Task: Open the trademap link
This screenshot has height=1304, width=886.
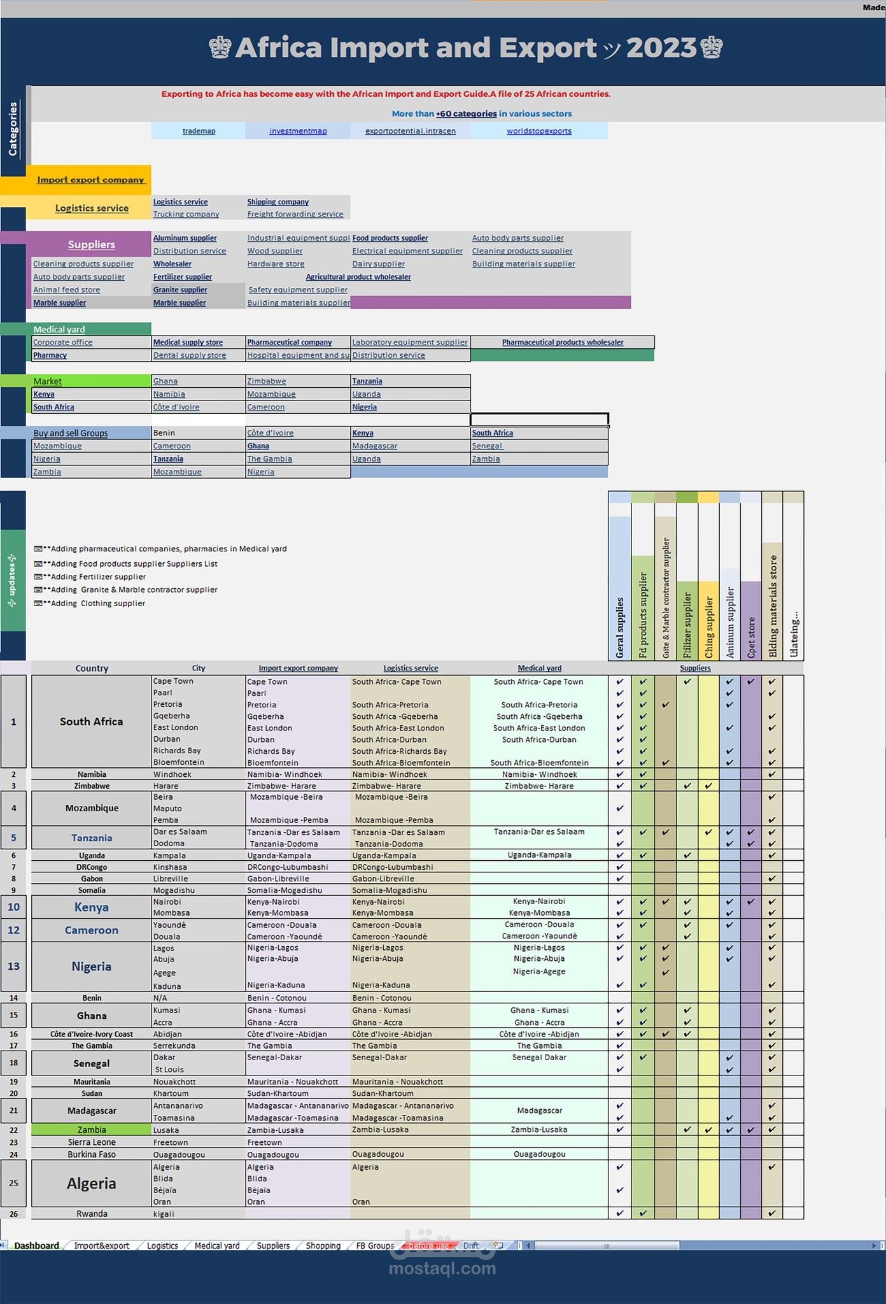Action: point(199,131)
